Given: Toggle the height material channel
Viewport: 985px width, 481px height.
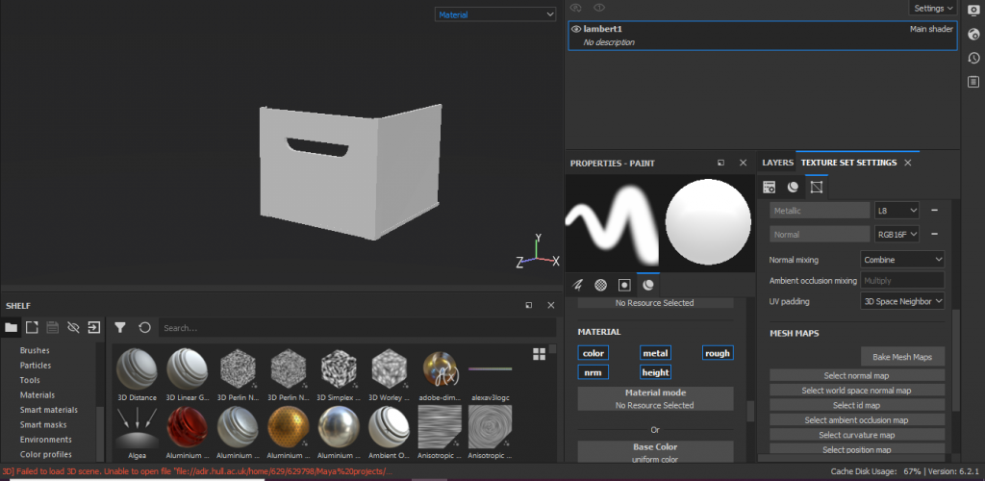Looking at the screenshot, I should coord(655,372).
